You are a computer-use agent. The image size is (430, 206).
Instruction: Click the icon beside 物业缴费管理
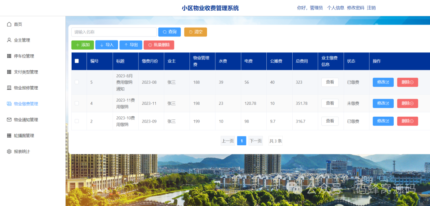point(9,104)
